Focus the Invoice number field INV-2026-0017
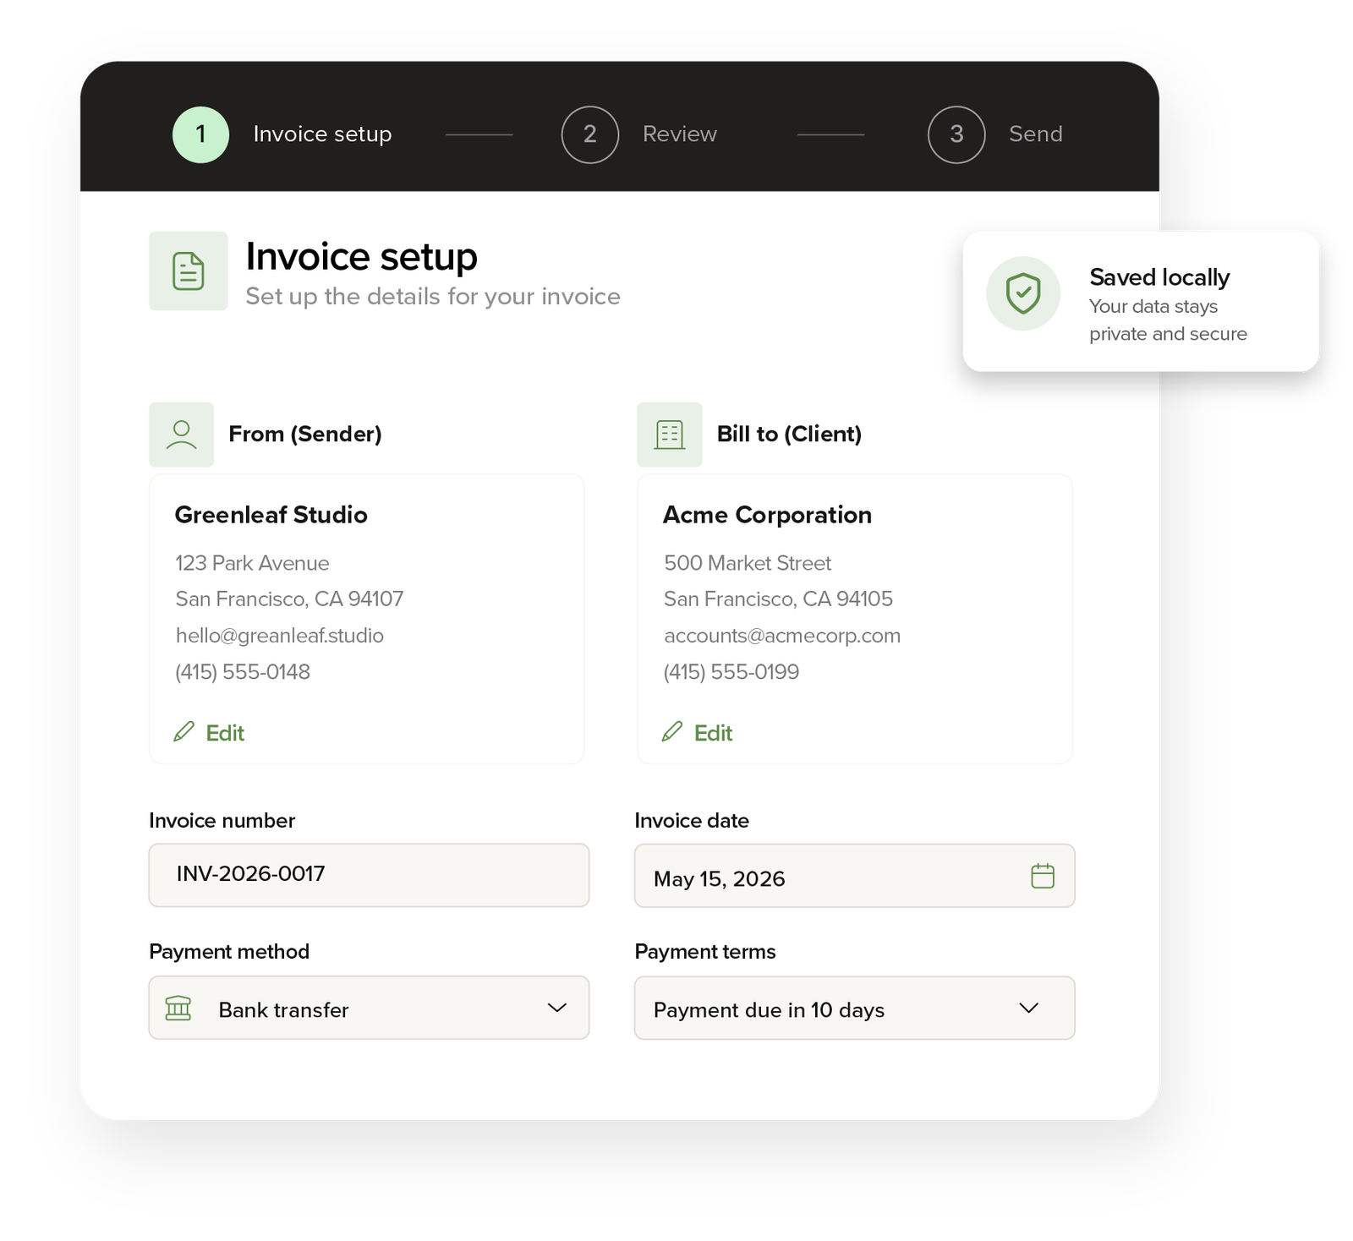1353x1241 pixels. [x=369, y=875]
